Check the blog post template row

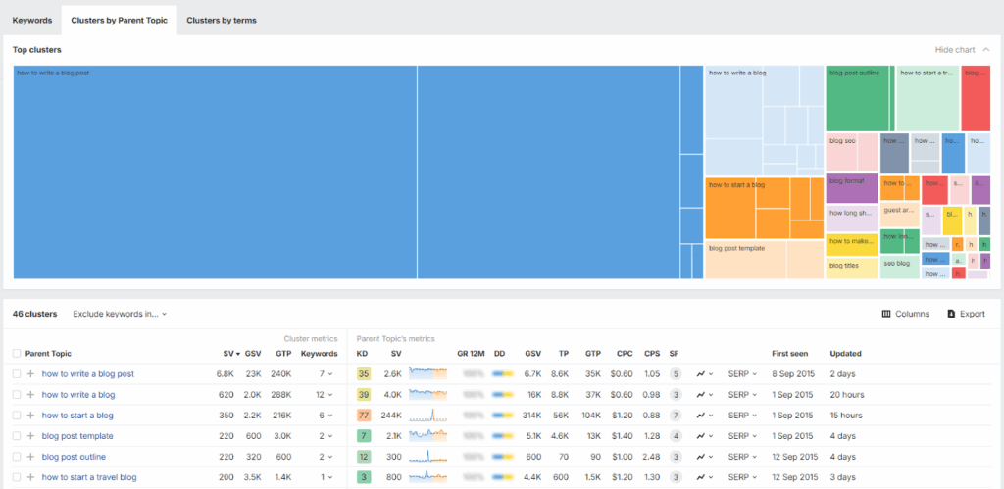(17, 436)
